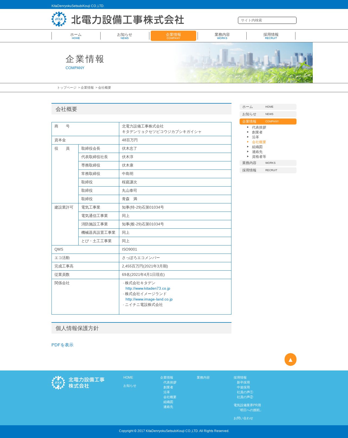Open 創業者 in the sidebar submenu
This screenshot has height=438, width=348.
point(257,132)
